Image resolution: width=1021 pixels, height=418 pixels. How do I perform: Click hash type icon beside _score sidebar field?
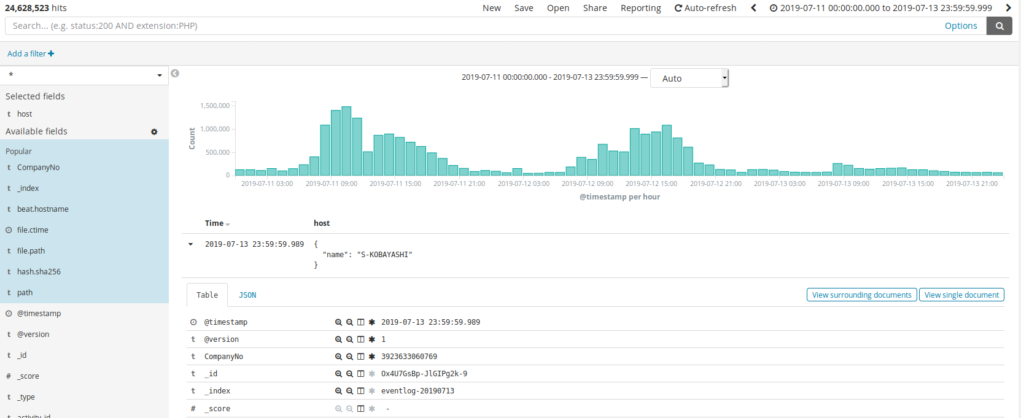pos(9,376)
